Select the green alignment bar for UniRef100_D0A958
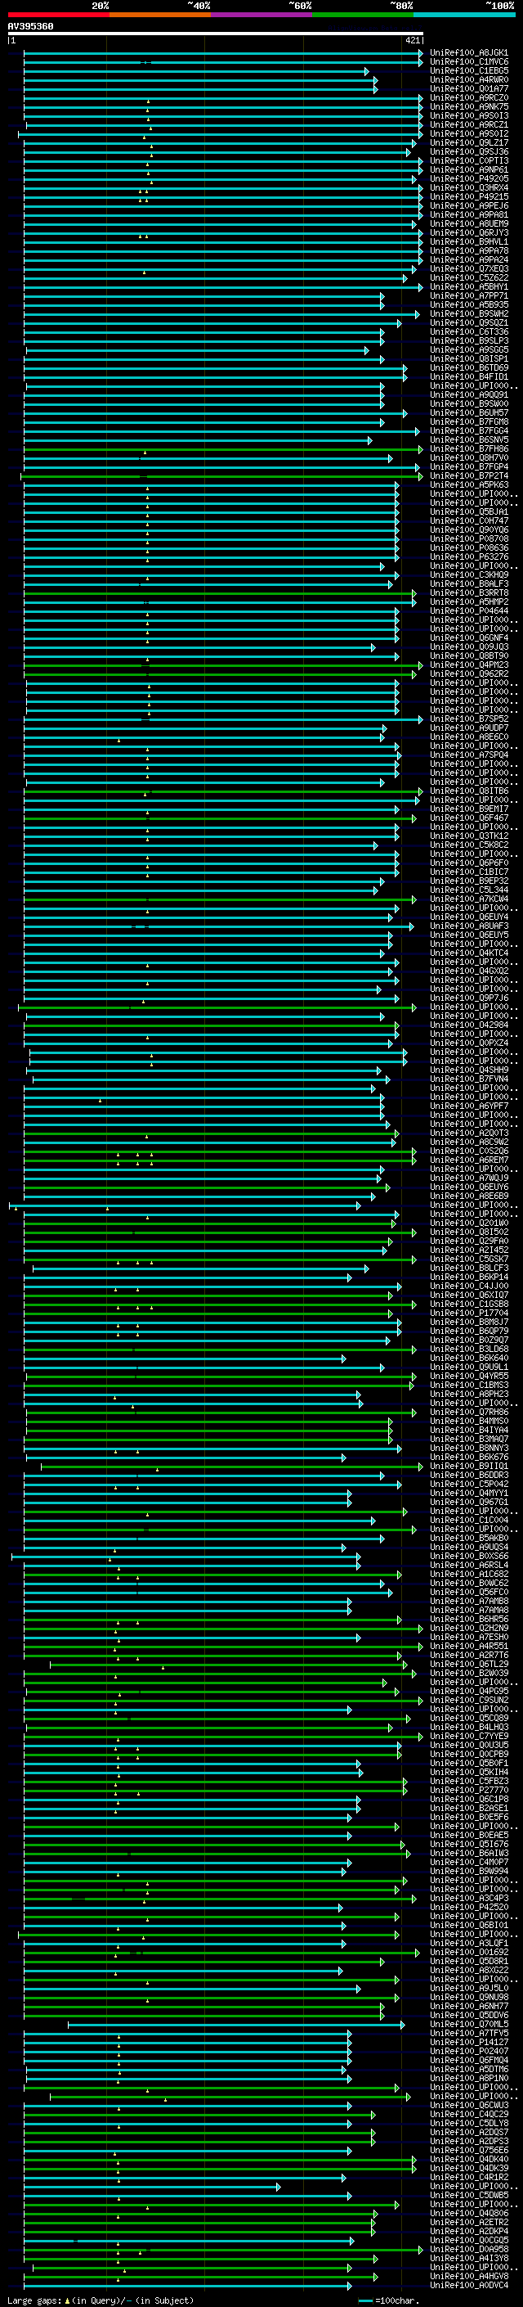Screen dimensions: 523x2307 click(x=222, y=2250)
